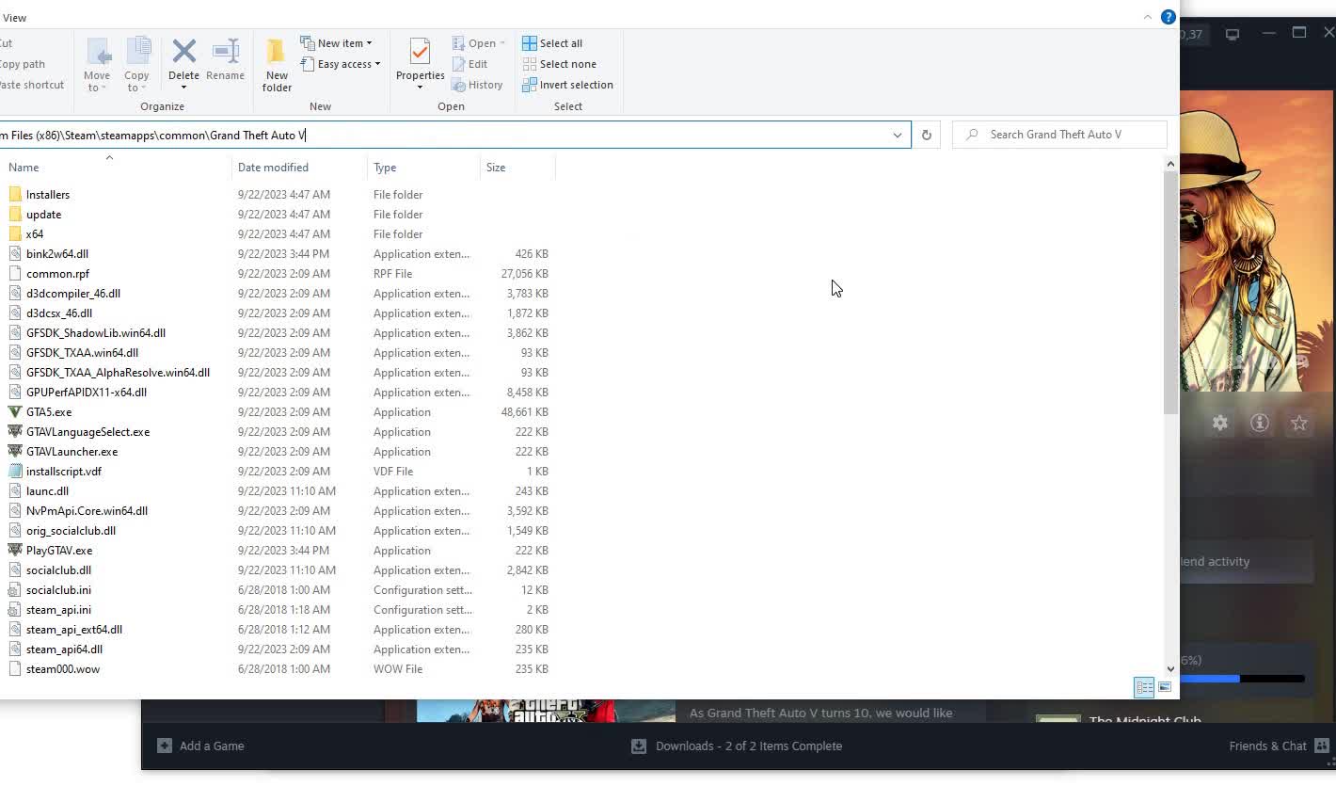Click the Steam game info icon
Image resolution: width=1336 pixels, height=802 pixels.
click(x=1259, y=424)
